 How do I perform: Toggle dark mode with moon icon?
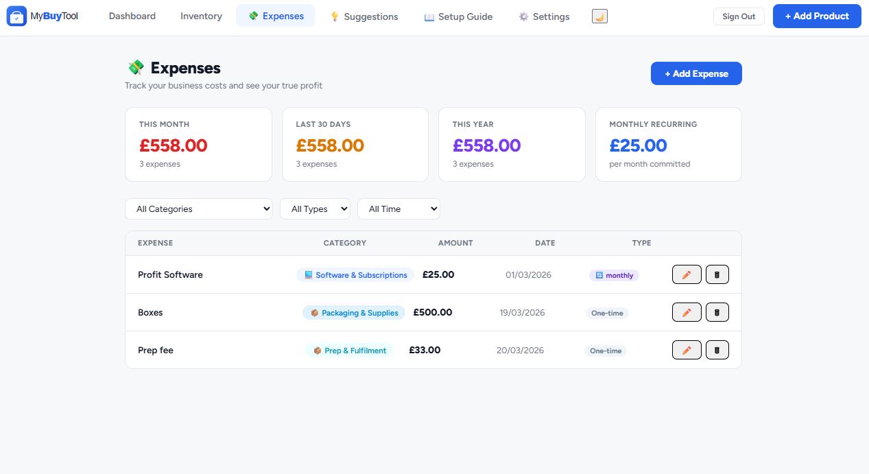(599, 16)
